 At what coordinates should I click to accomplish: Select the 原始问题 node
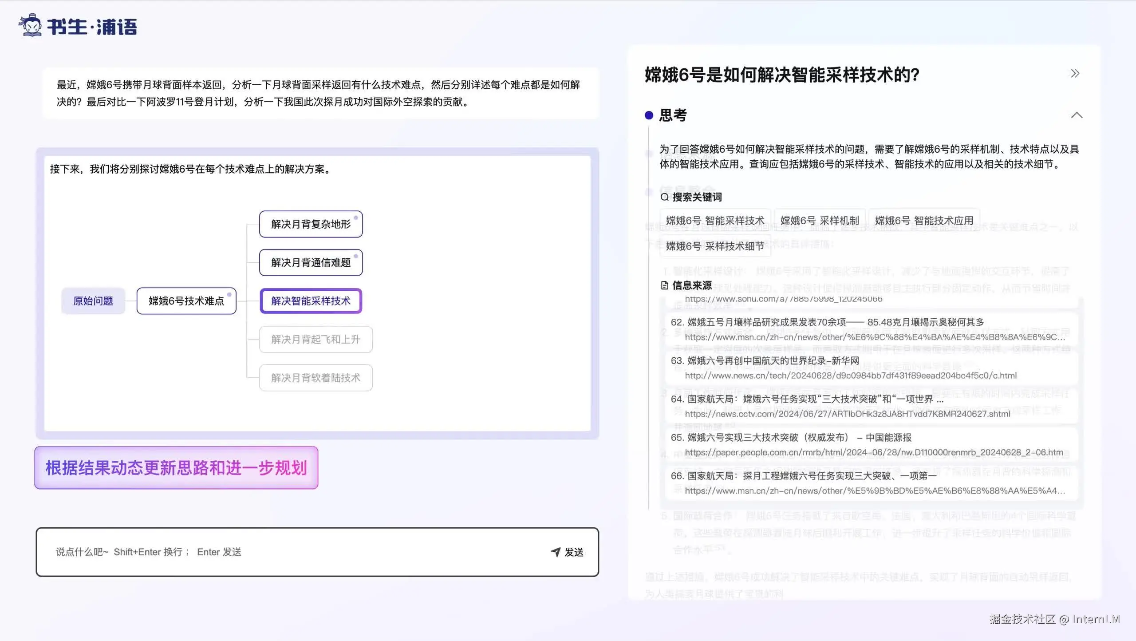(x=93, y=301)
